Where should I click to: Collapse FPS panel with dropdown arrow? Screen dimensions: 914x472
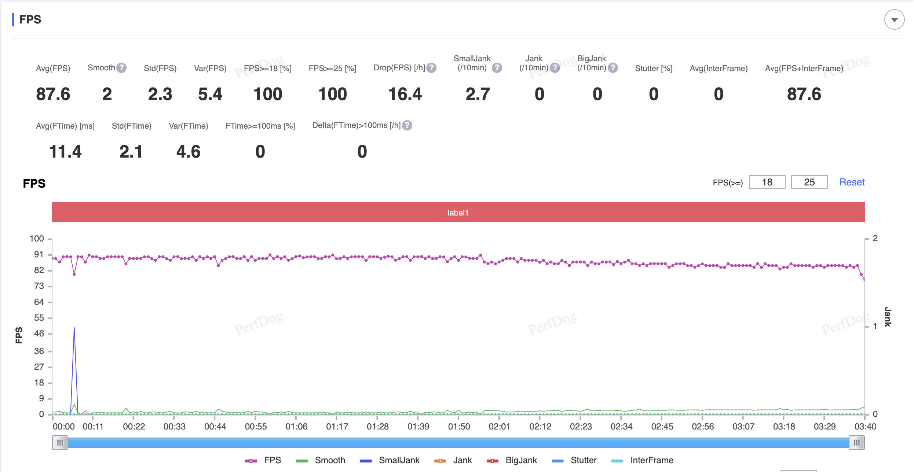point(894,20)
